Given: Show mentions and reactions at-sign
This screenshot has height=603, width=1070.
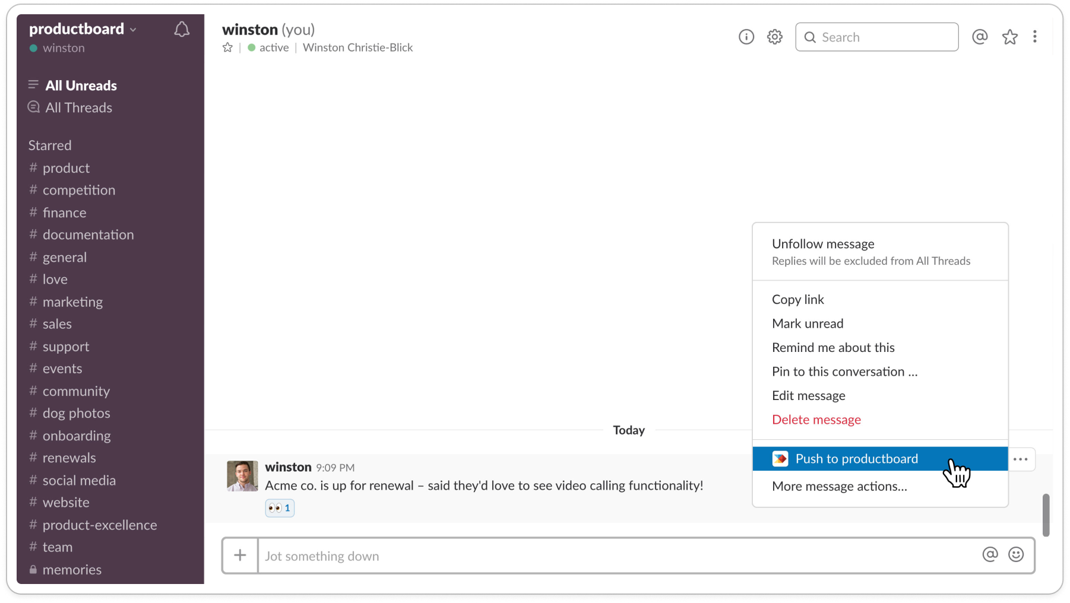Looking at the screenshot, I should (980, 37).
